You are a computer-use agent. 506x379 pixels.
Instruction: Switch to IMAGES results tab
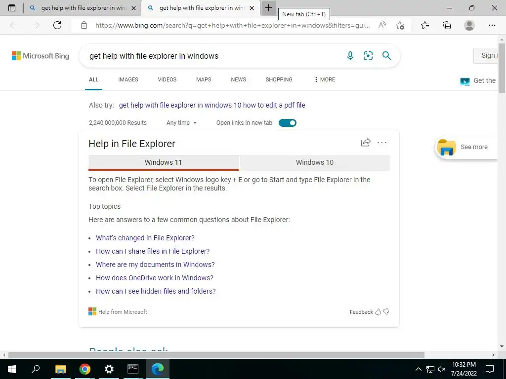[x=128, y=79]
